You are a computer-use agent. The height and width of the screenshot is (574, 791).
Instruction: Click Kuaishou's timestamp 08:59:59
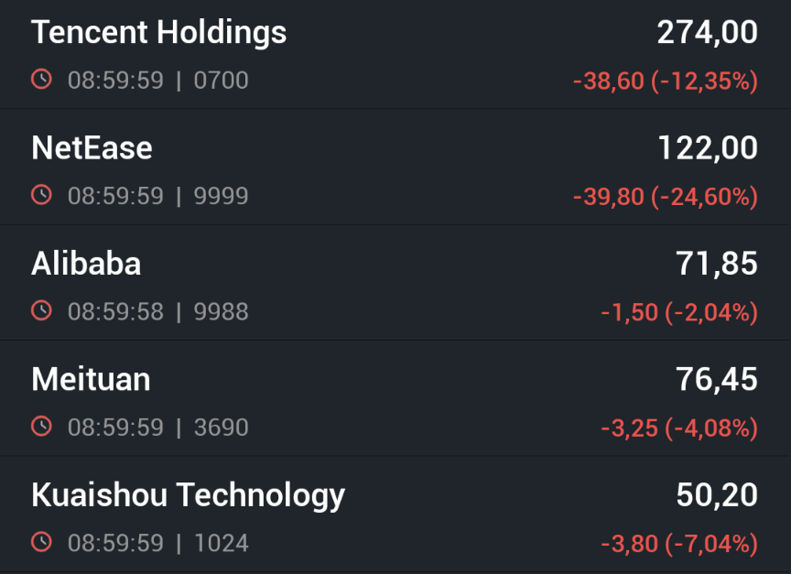115,543
